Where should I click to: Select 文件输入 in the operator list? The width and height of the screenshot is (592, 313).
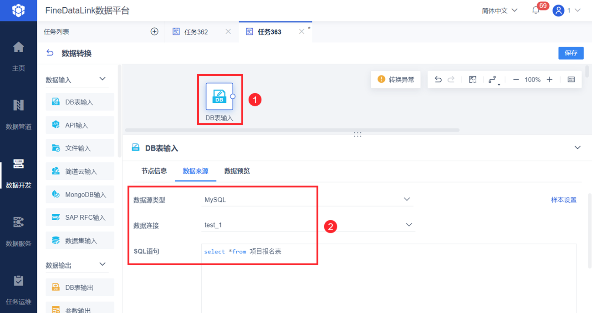coord(80,148)
